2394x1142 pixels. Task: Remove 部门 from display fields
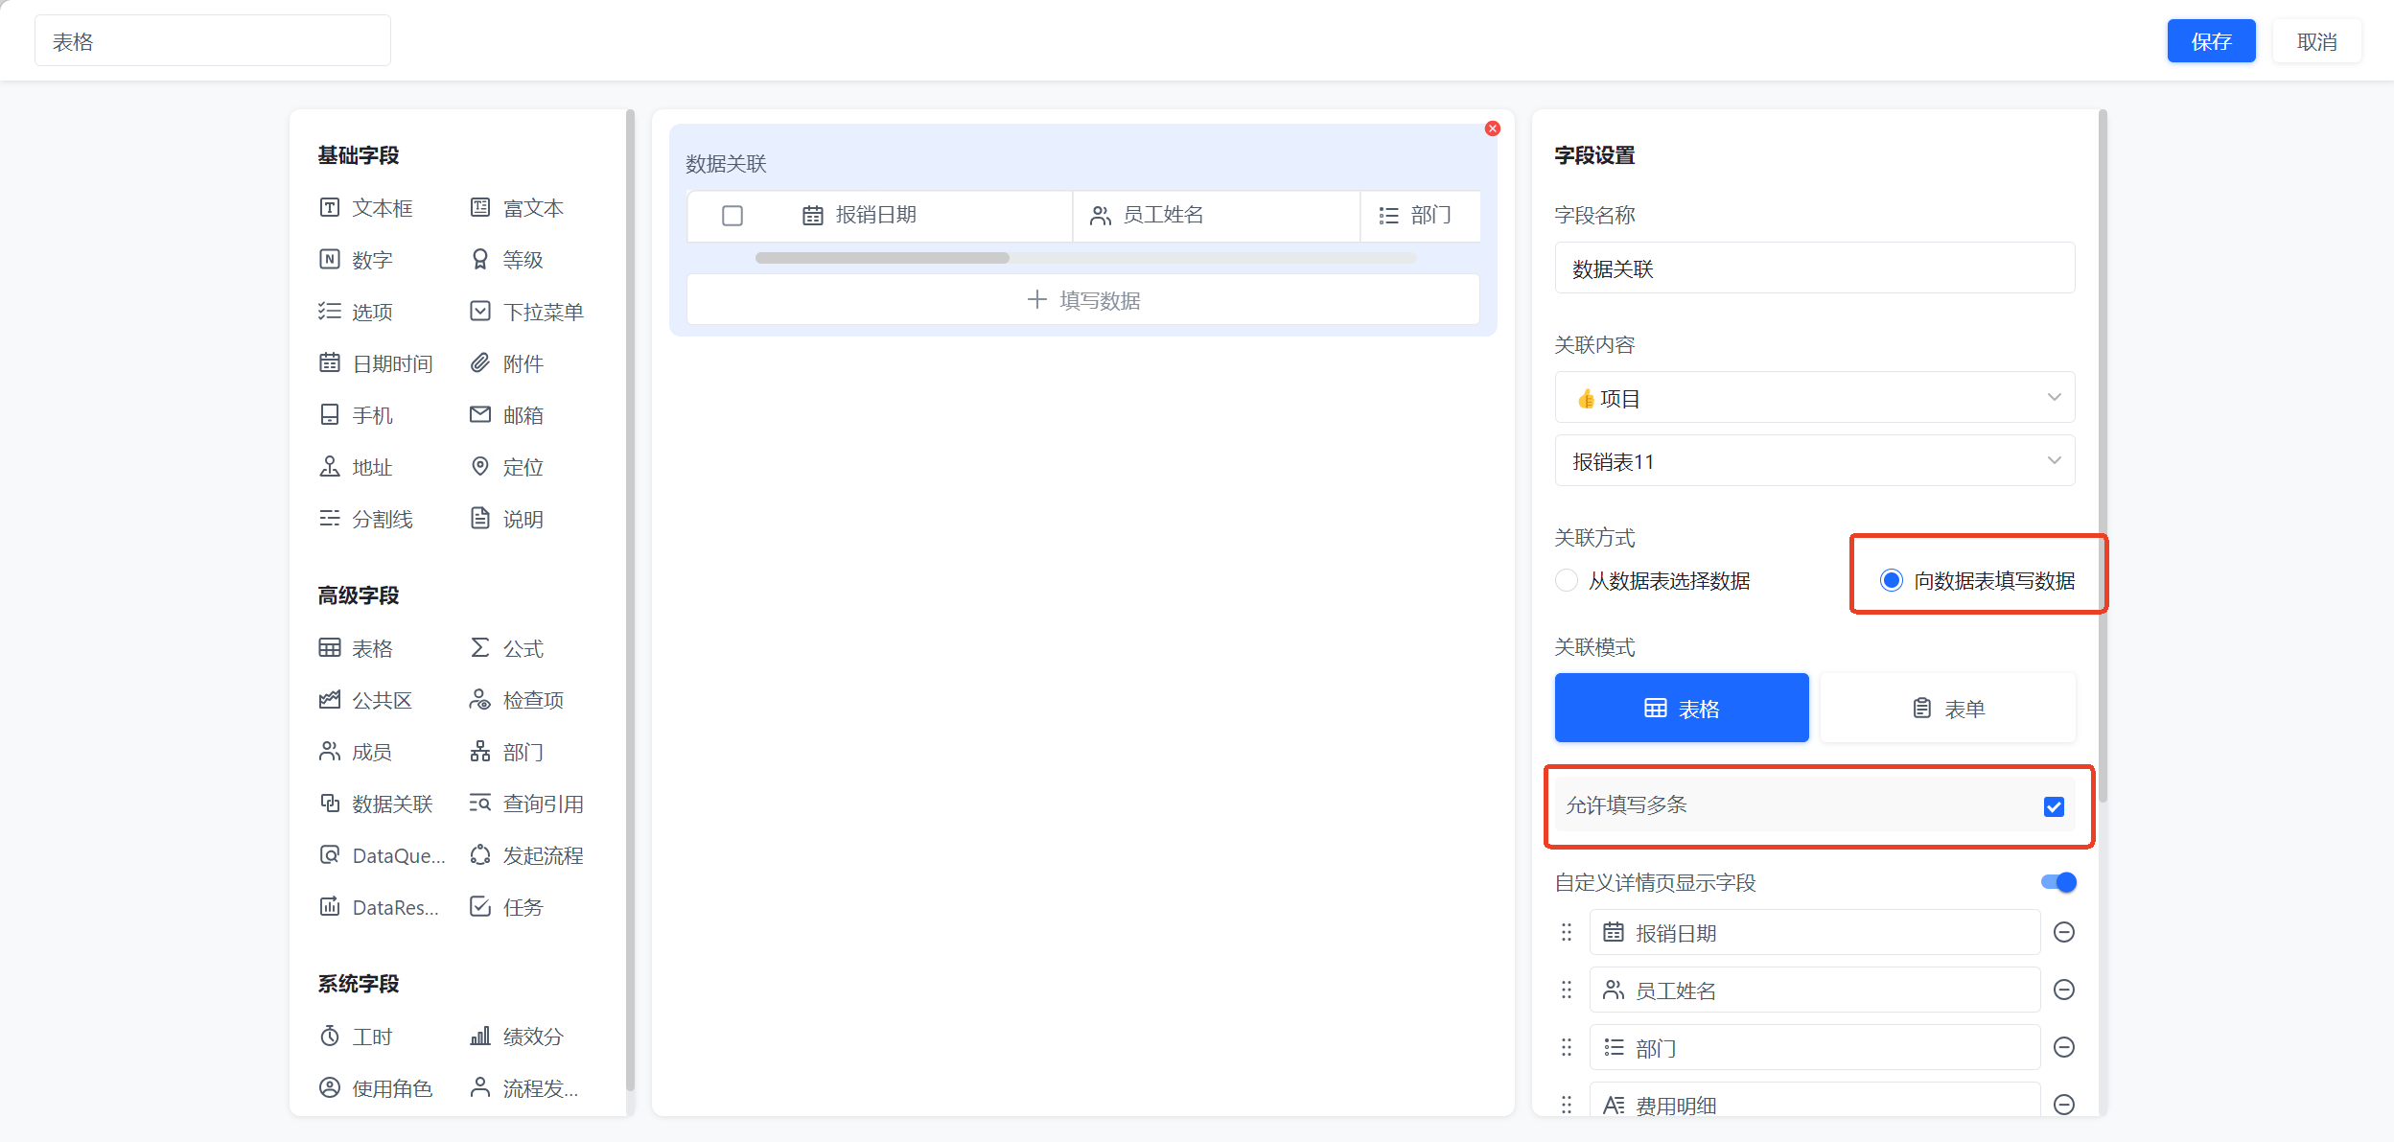pyautogui.click(x=2064, y=1047)
